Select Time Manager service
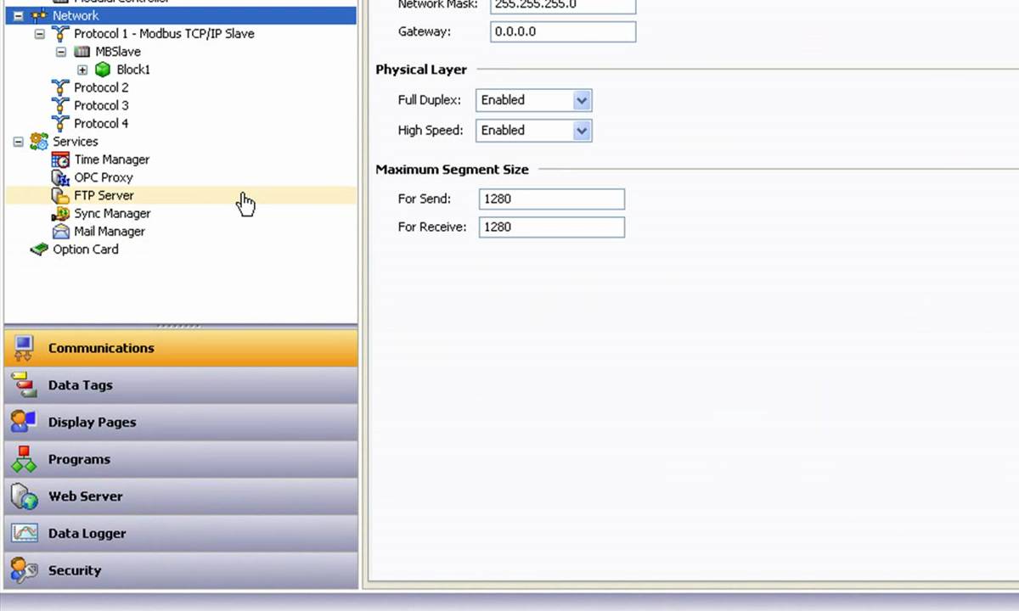The height and width of the screenshot is (611, 1019). click(111, 160)
